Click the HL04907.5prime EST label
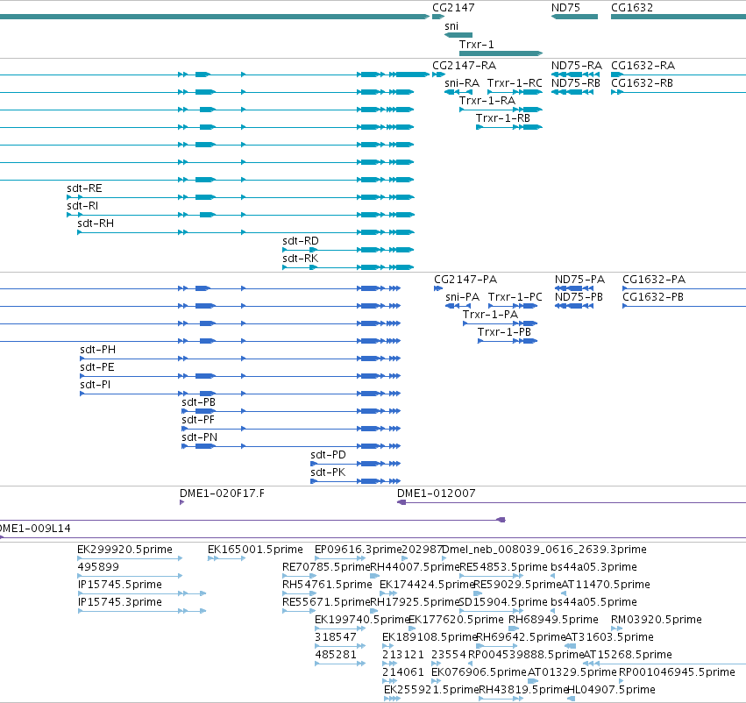 pyautogui.click(x=611, y=690)
